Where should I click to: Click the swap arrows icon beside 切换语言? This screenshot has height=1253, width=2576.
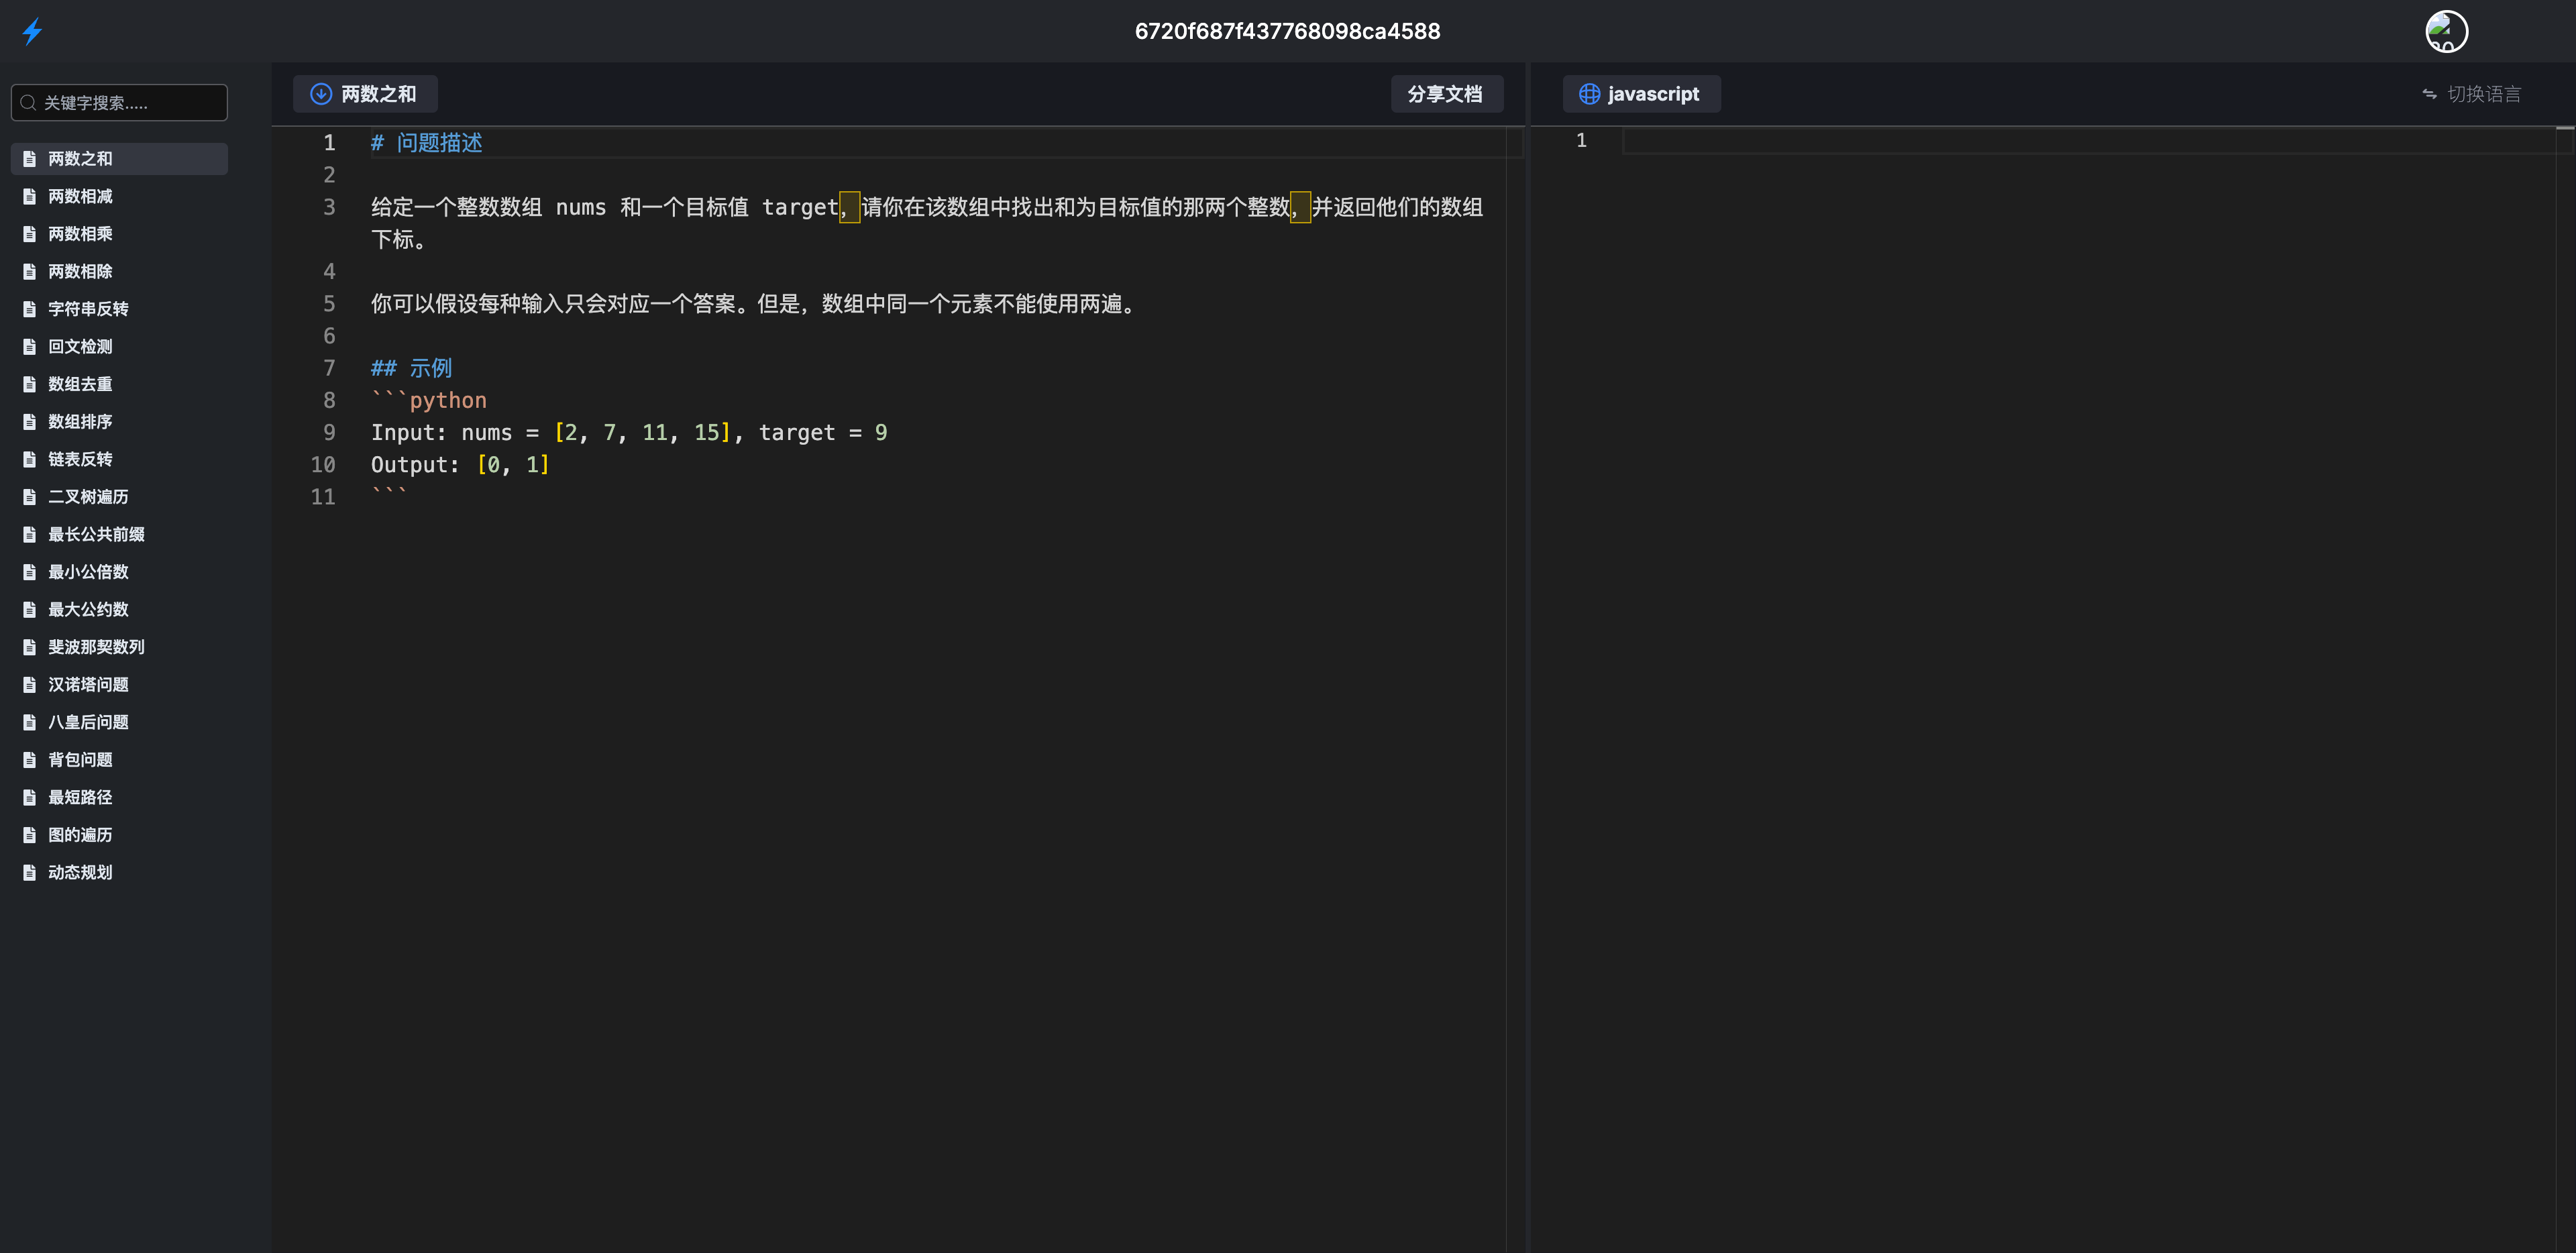click(2429, 94)
